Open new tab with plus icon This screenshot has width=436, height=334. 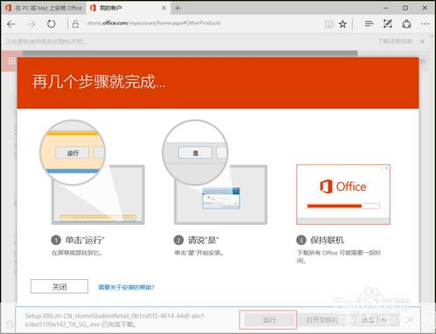tap(177, 8)
